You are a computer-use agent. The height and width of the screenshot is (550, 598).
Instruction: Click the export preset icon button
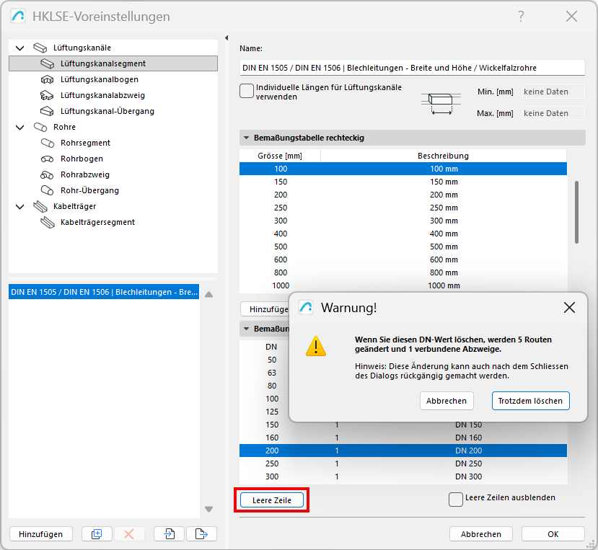click(201, 534)
